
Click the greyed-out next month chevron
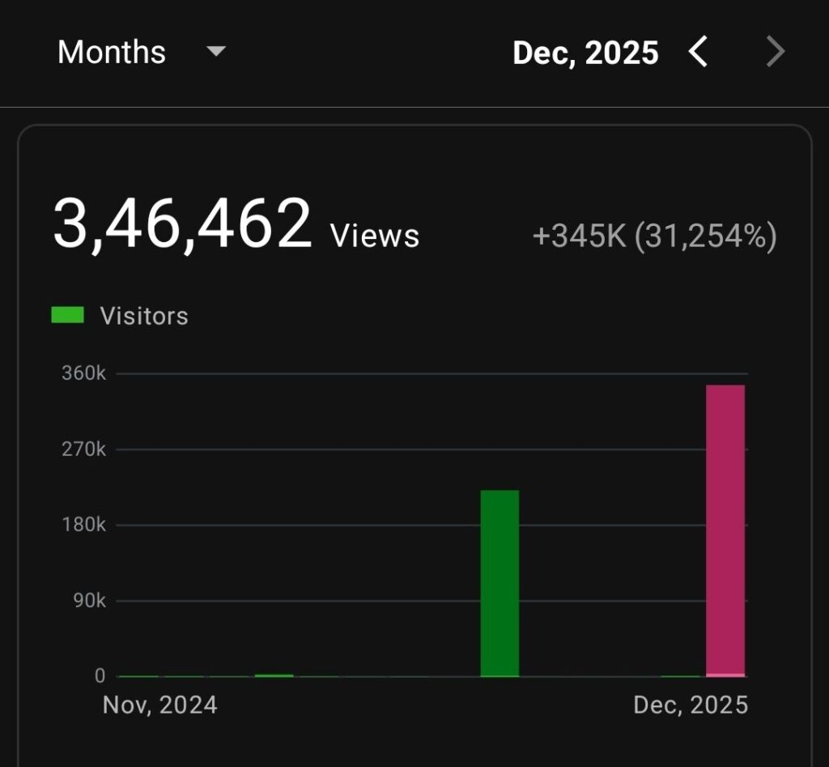[776, 53]
